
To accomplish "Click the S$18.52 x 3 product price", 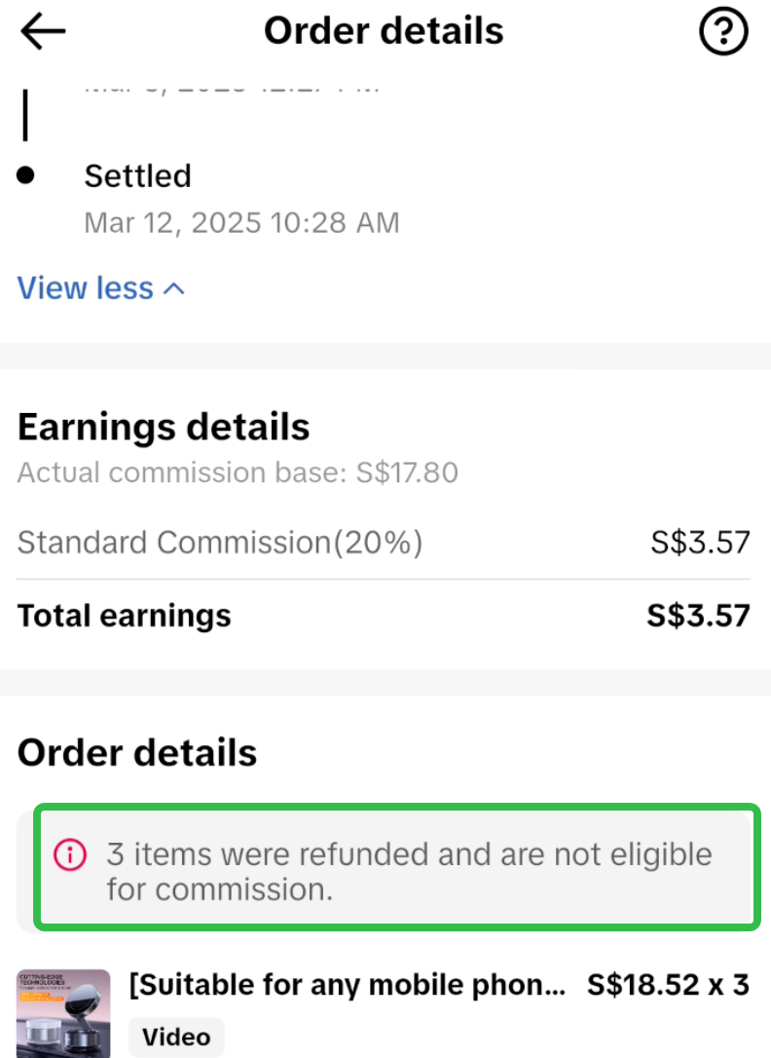I will (668, 985).
